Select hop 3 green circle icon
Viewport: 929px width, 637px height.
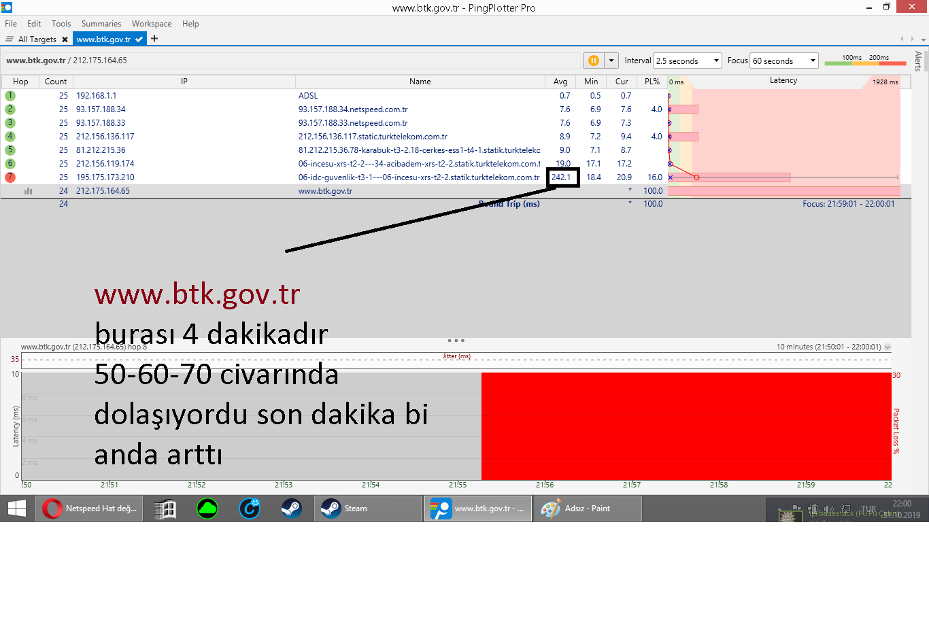pos(10,123)
